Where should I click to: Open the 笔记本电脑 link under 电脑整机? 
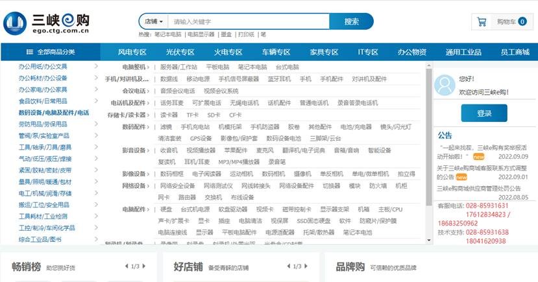(x=252, y=67)
